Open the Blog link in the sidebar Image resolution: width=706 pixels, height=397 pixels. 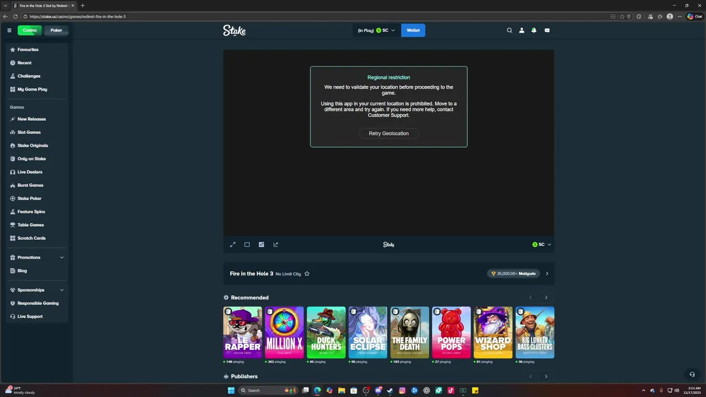click(x=37, y=271)
